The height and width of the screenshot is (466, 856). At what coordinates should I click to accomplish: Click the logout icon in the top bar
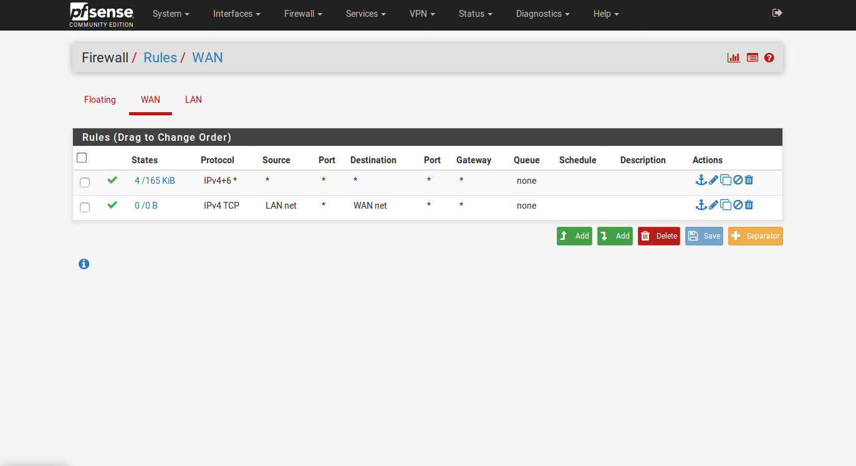[x=777, y=13]
